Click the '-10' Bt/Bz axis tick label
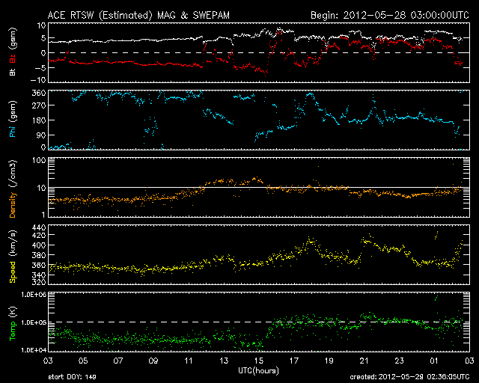The width and height of the screenshot is (479, 383). coord(37,80)
